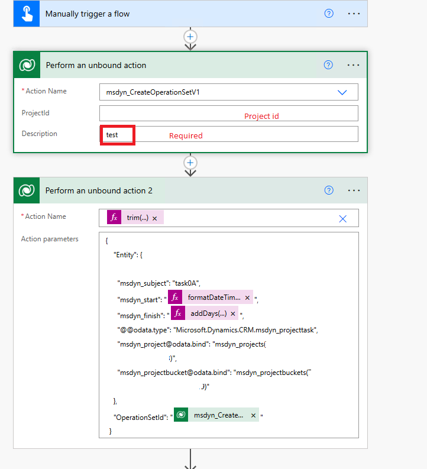The width and height of the screenshot is (427, 469).
Task: Insert a step above Perform an unbound action 2
Action: point(190,163)
